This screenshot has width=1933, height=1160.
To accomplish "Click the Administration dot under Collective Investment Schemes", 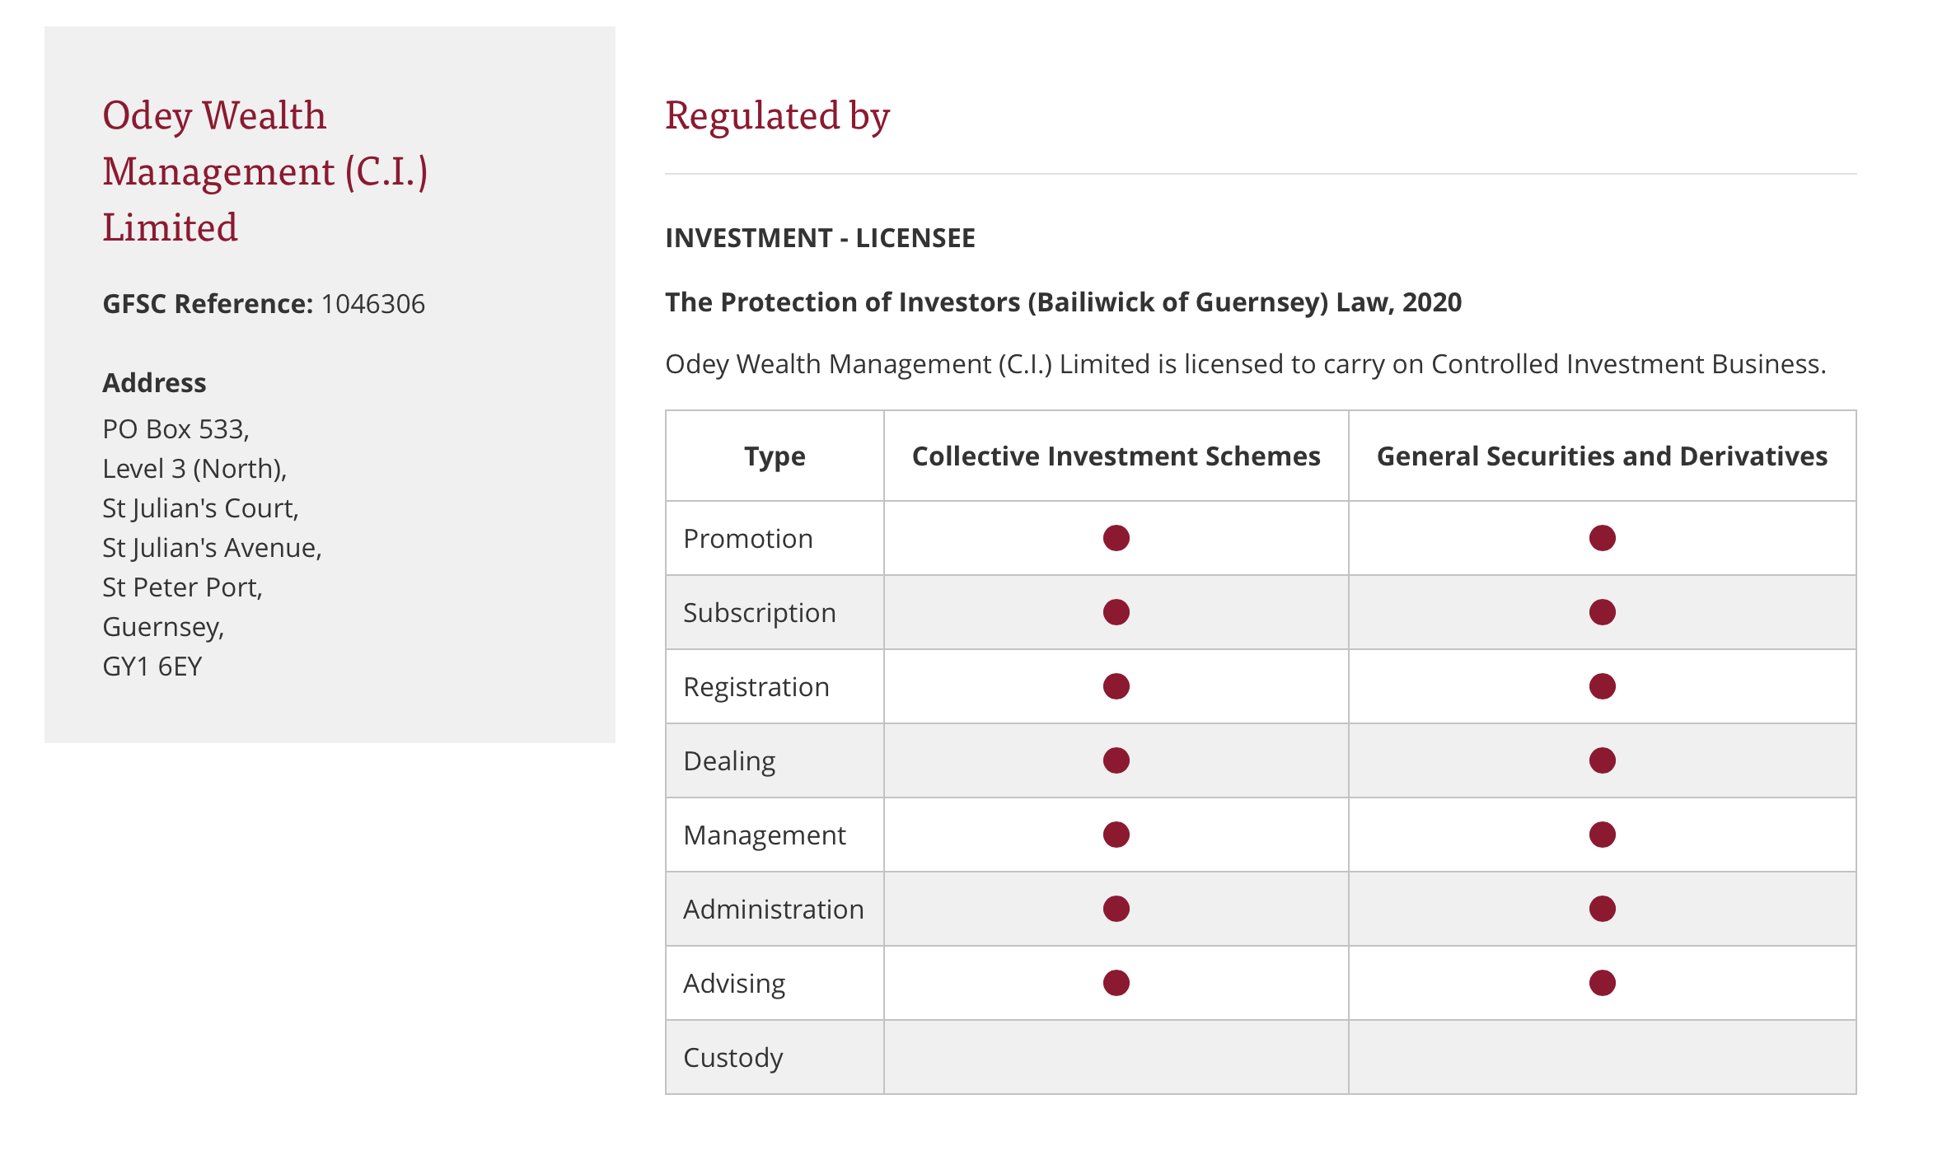I will click(x=1116, y=909).
